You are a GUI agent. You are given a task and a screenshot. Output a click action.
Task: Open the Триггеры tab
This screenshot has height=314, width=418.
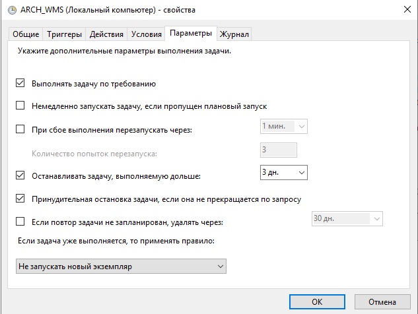(63, 34)
